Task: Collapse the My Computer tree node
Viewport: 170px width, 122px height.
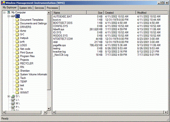Action: point(4,13)
